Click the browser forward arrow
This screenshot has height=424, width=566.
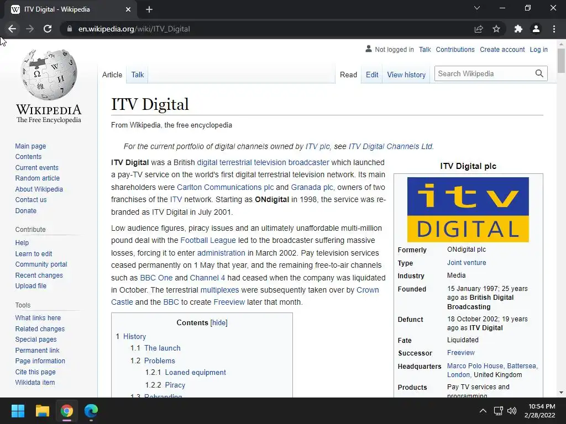pos(30,29)
